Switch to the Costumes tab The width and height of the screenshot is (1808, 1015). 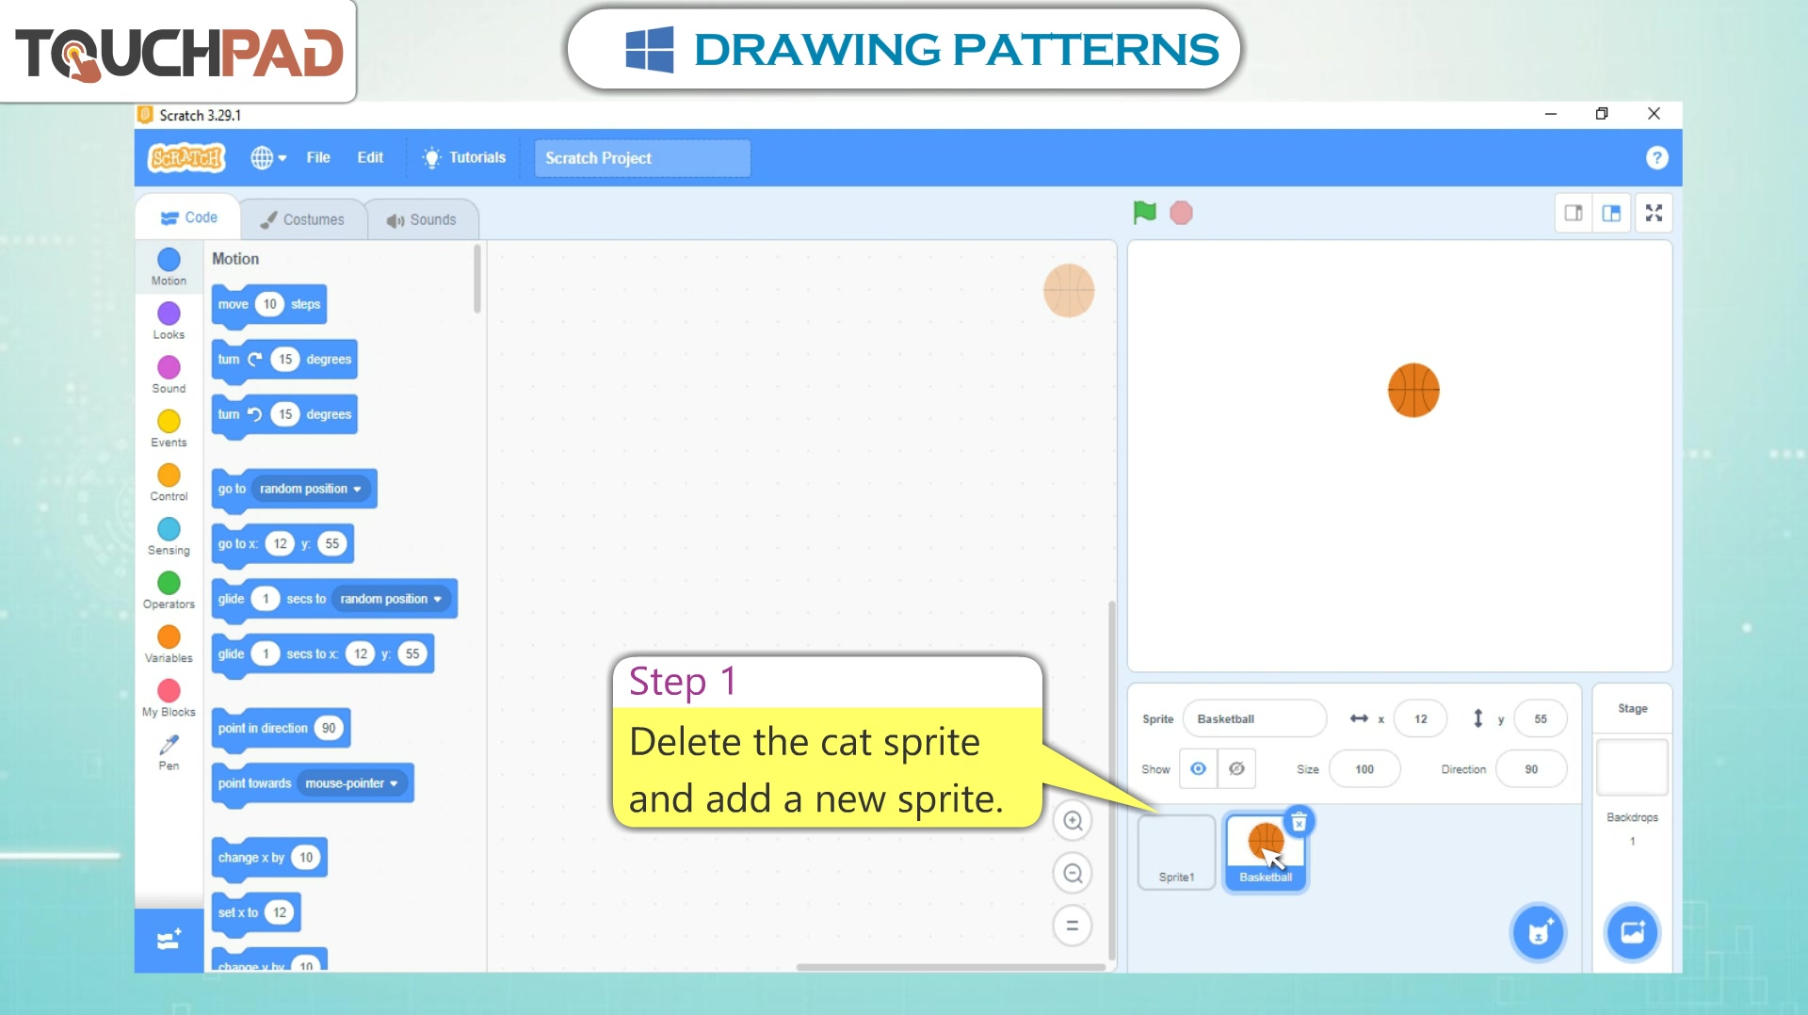click(x=302, y=219)
